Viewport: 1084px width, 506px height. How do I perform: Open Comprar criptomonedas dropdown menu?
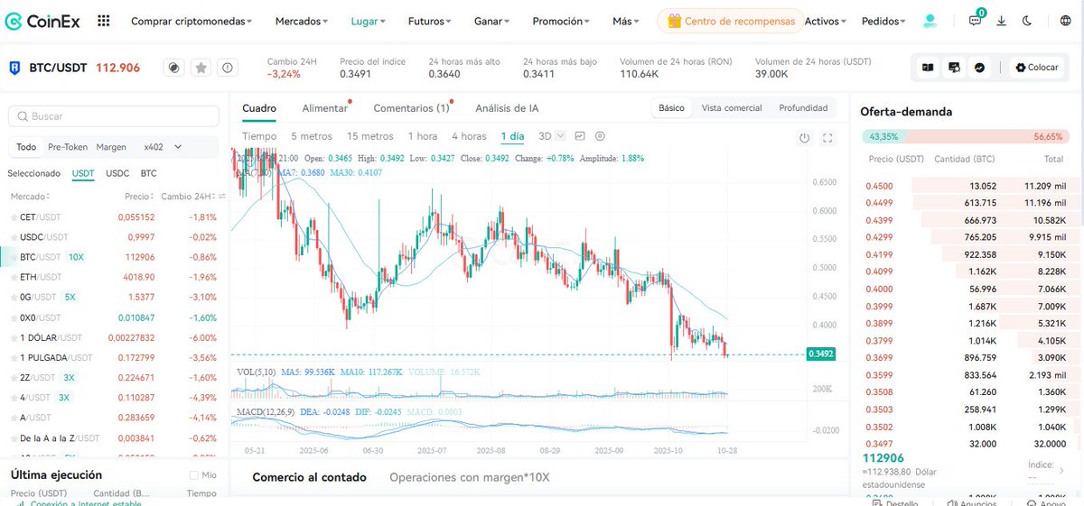[192, 21]
